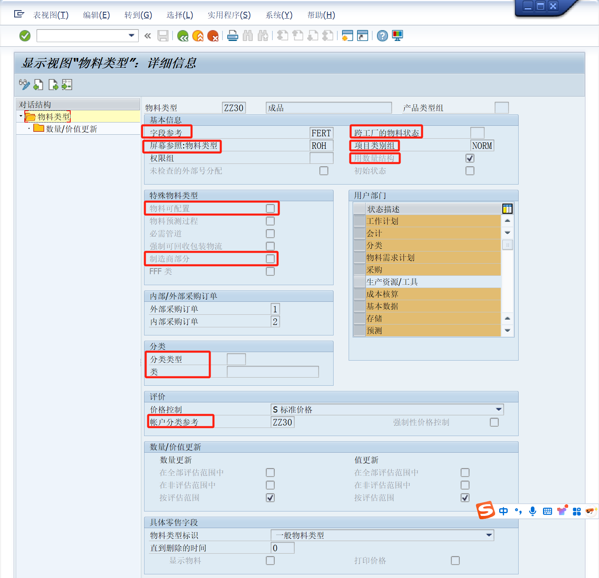Click the green Enter checkmark icon
This screenshot has width=599, height=578.
click(25, 36)
